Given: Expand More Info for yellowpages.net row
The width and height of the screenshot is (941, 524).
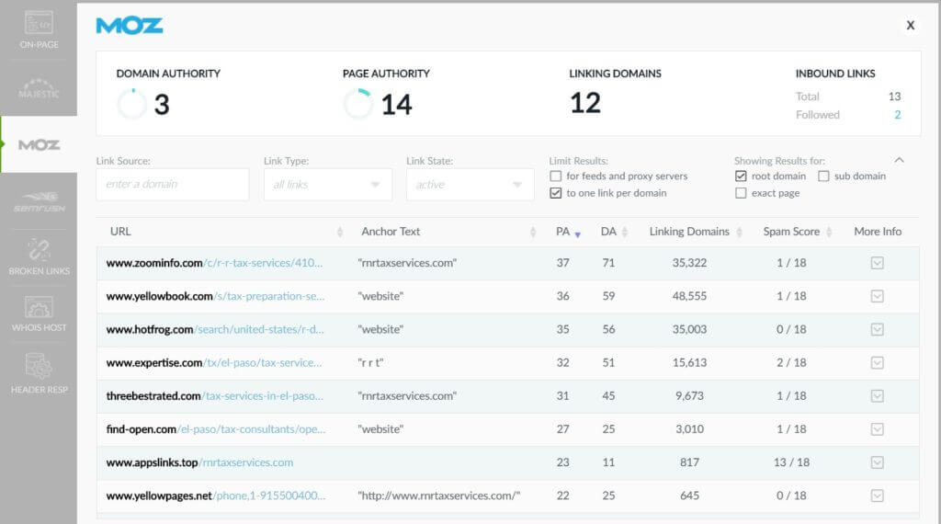Looking at the screenshot, I should point(877,496).
